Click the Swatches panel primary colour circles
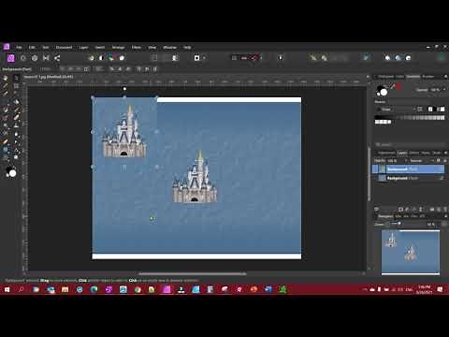The width and height of the screenshot is (449, 337). tap(382, 91)
